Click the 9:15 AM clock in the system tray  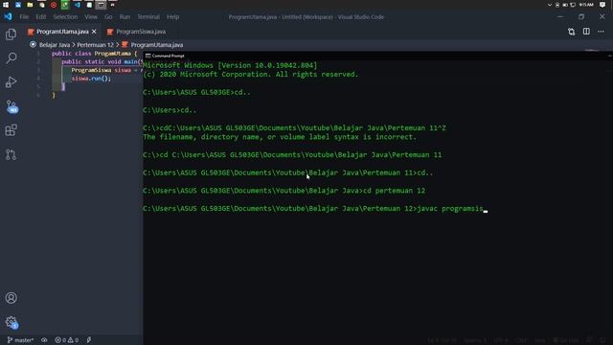click(586, 5)
